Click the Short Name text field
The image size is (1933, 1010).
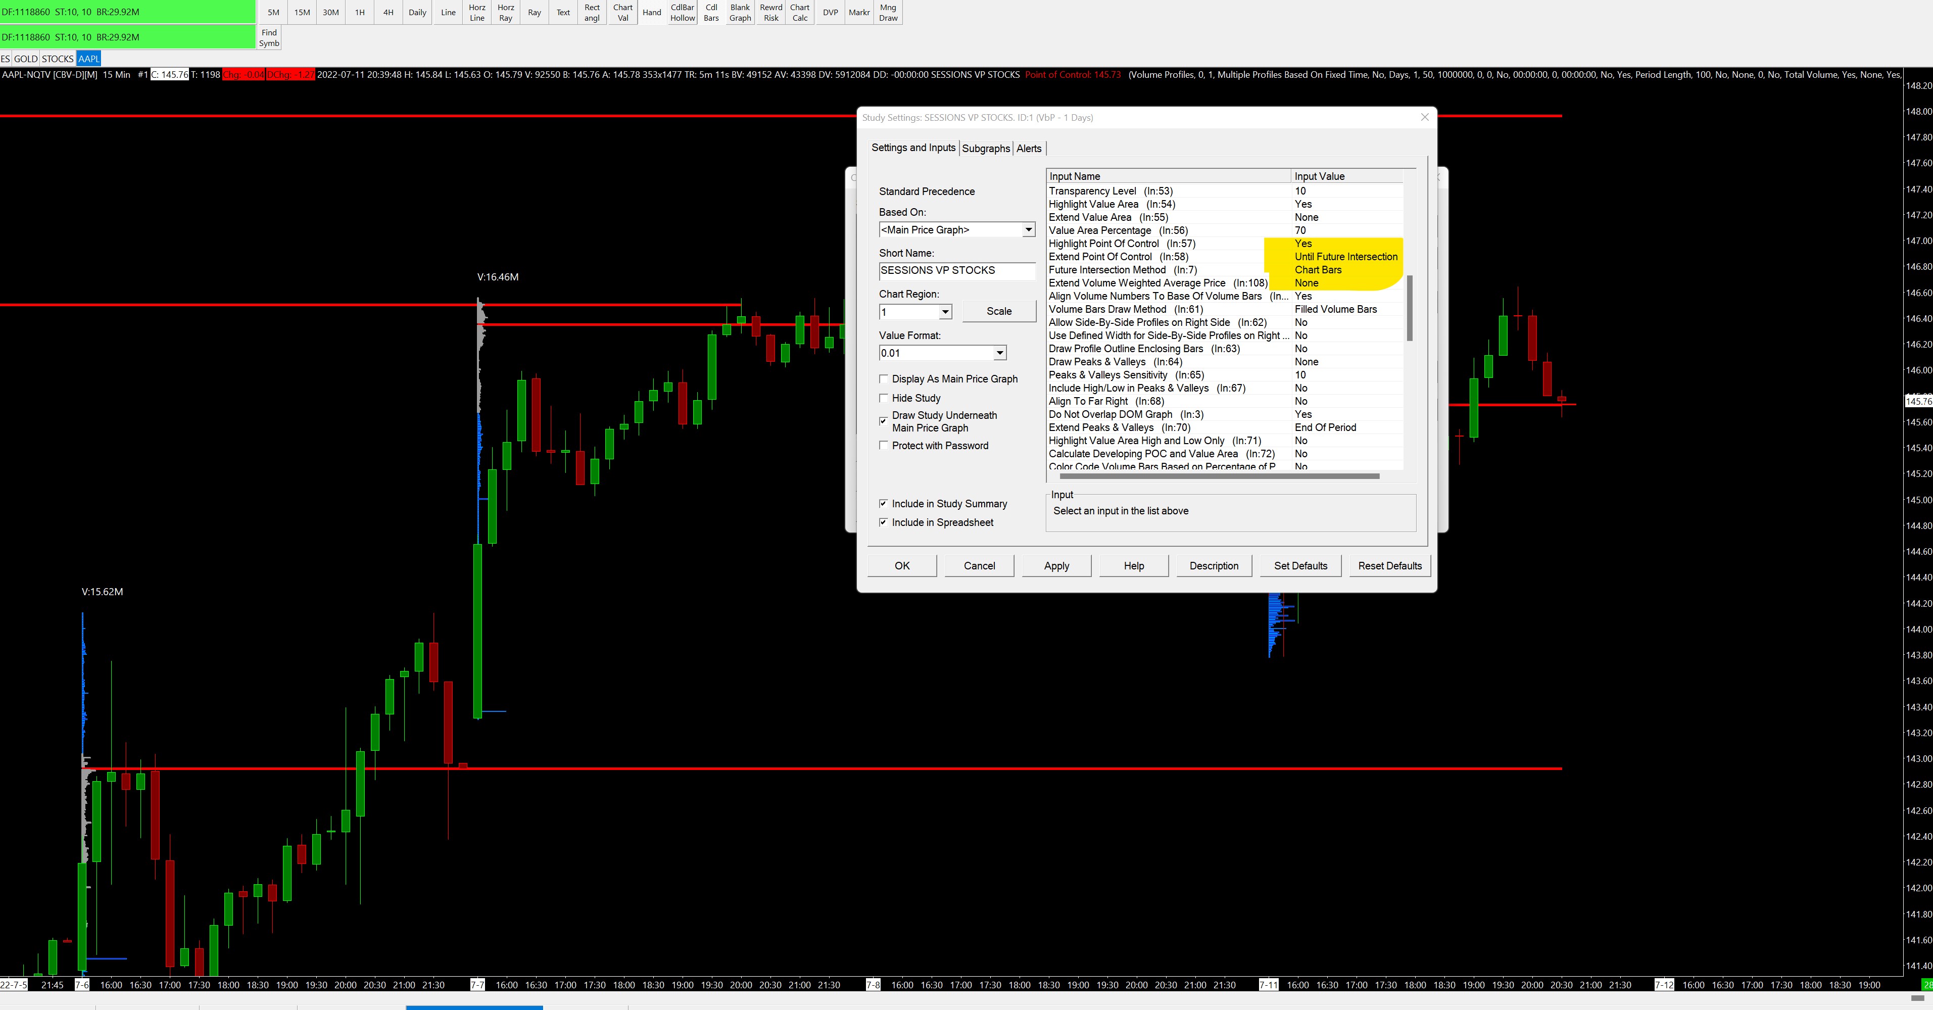pos(956,270)
